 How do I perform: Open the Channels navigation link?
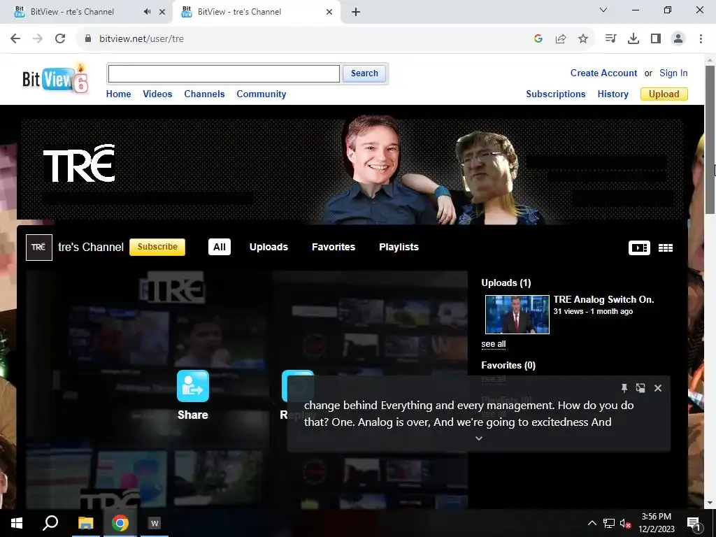pos(204,94)
